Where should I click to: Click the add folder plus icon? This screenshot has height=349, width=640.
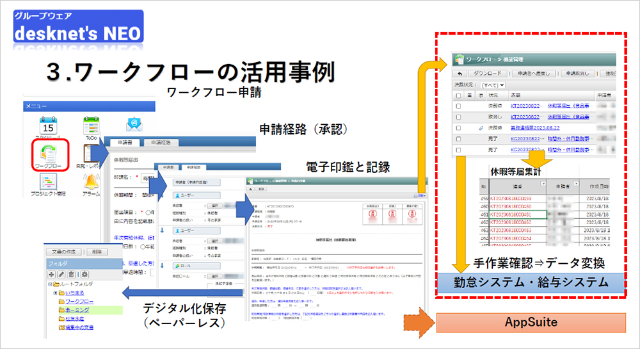pyautogui.click(x=51, y=274)
